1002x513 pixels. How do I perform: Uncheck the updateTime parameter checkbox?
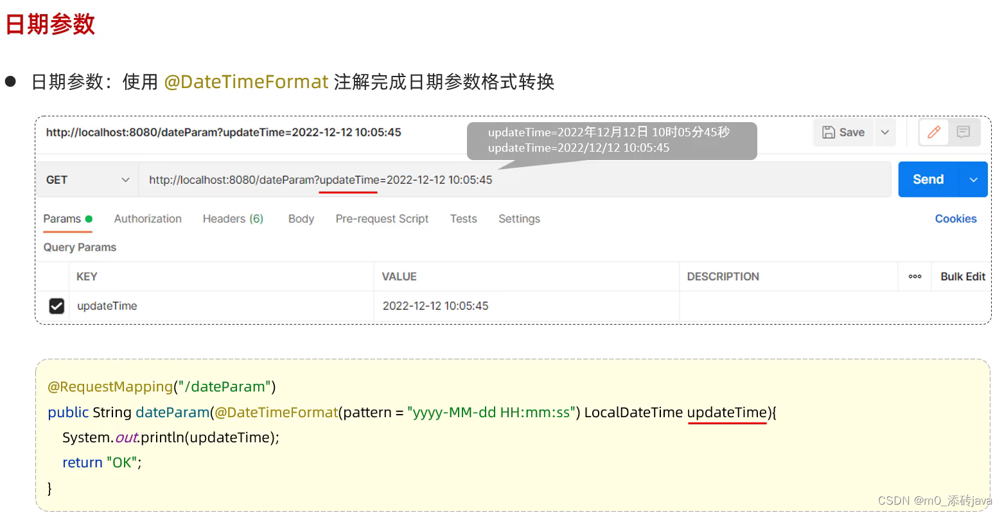56,305
